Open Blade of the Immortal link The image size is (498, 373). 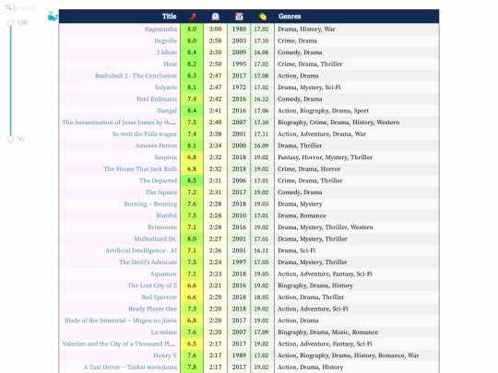pos(121,321)
